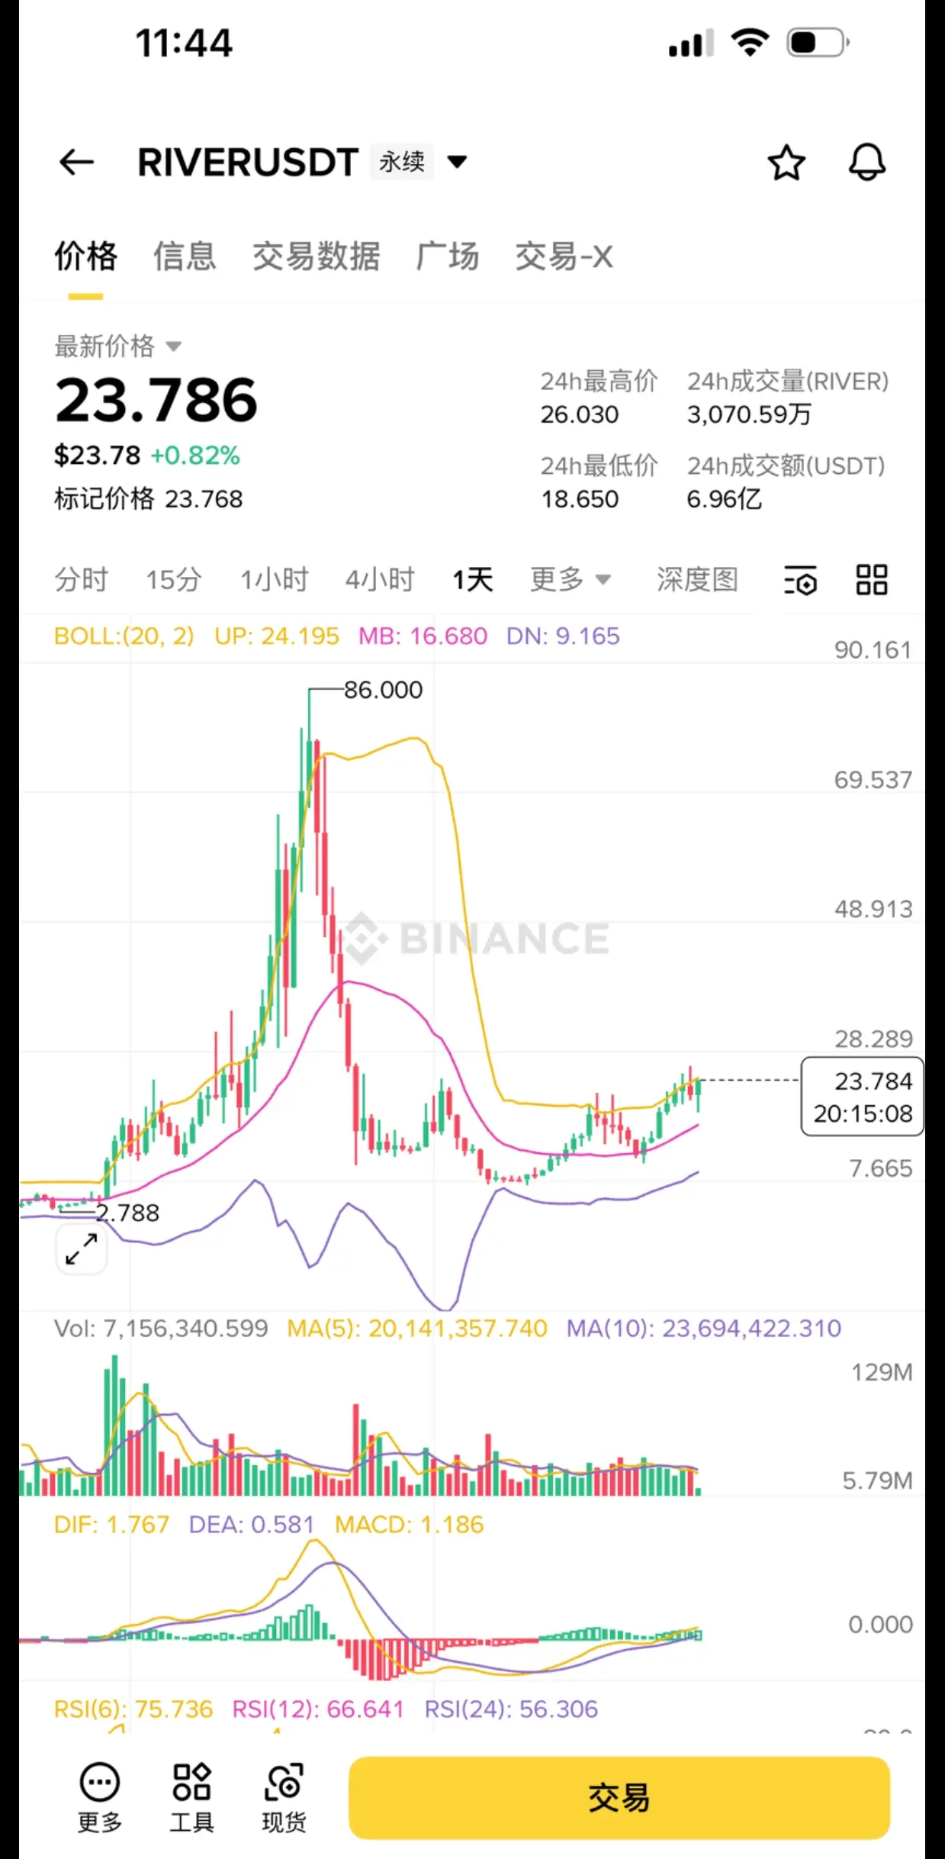The width and height of the screenshot is (945, 1859).
Task: Expand chart to fullscreen with arrows icon
Action: click(x=82, y=1249)
